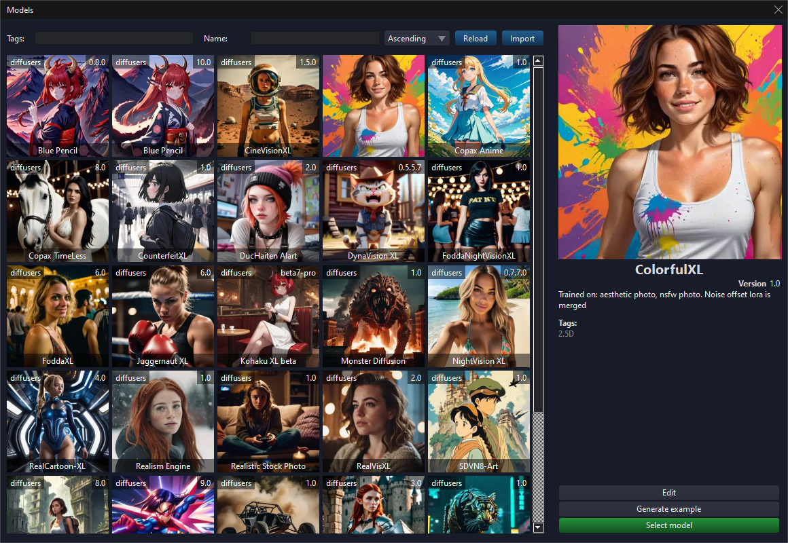Select the CineVisionXL model thumbnail

[268, 106]
